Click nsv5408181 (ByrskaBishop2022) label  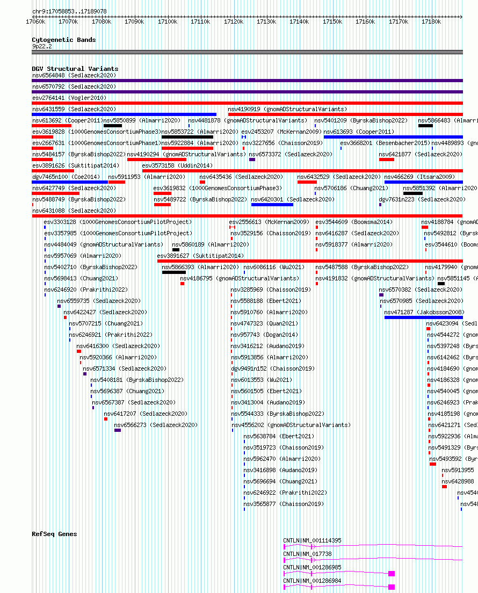(137, 380)
